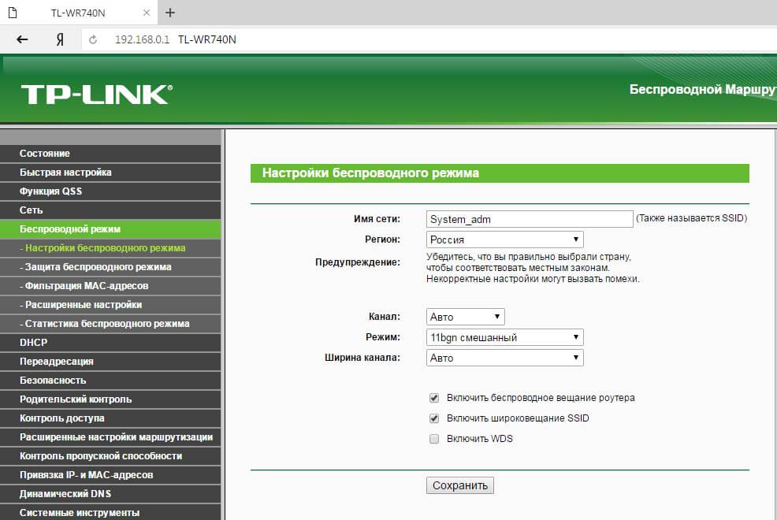Open the Сеть menu item
Image resolution: width=777 pixels, height=520 pixels.
(x=110, y=210)
